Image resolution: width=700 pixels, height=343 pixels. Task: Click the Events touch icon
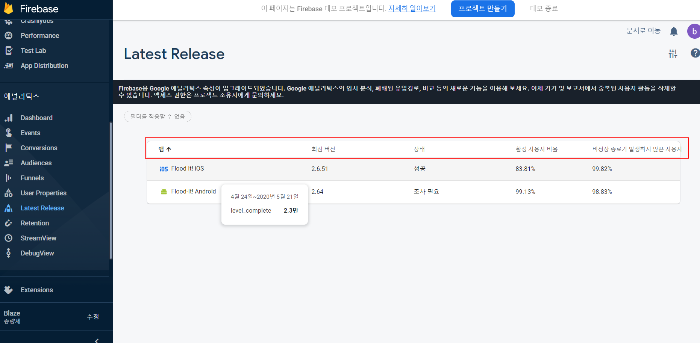(x=8, y=133)
